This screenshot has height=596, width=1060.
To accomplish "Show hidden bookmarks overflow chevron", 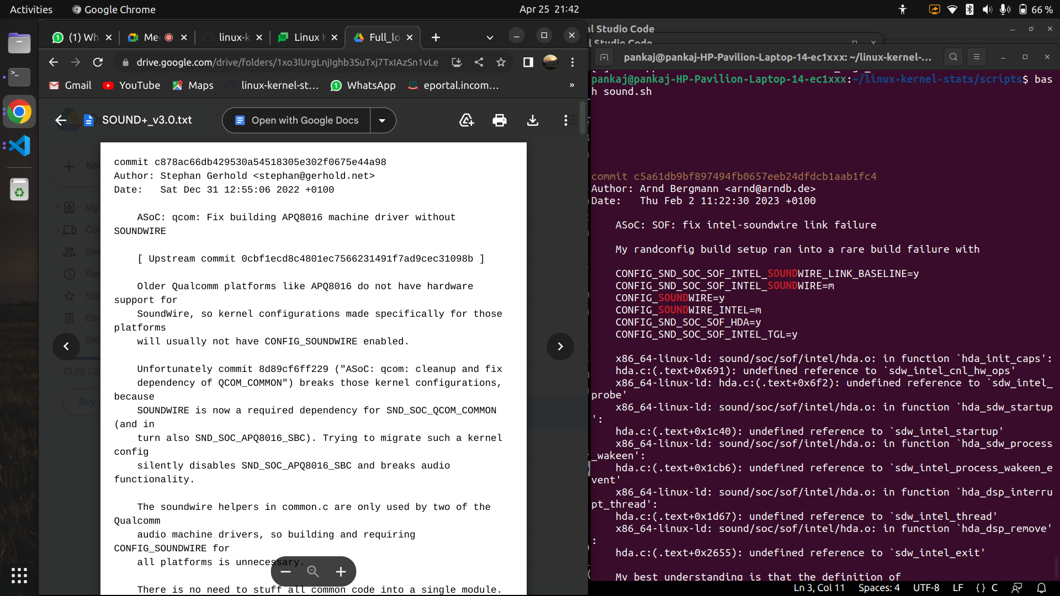I will coord(572,85).
